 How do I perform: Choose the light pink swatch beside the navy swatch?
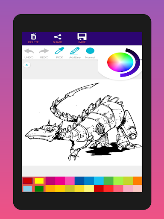pos(70,181)
